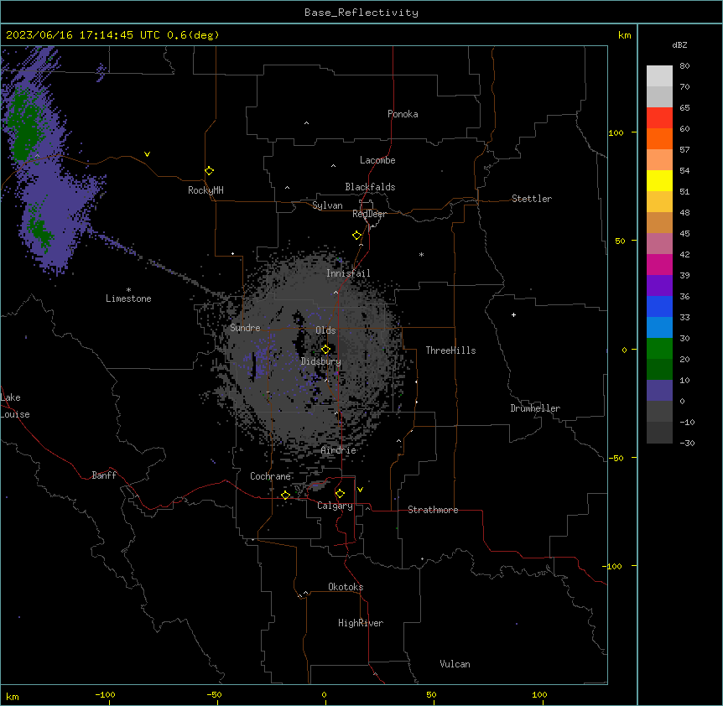Click the yellow diamond marker beside RockyMH

pos(209,171)
